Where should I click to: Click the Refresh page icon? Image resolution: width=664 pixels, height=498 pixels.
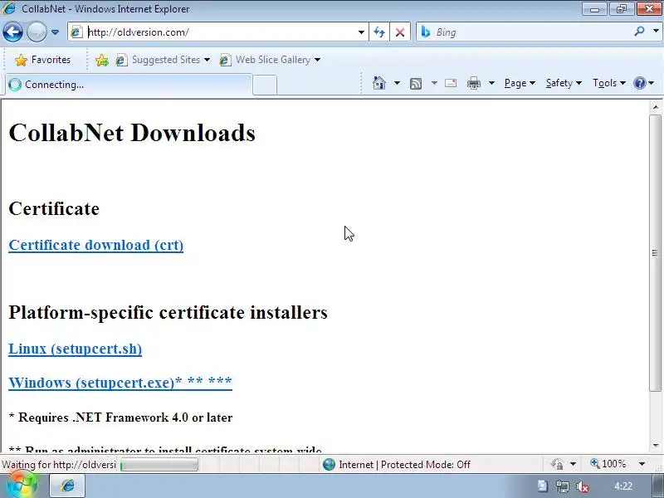(379, 32)
